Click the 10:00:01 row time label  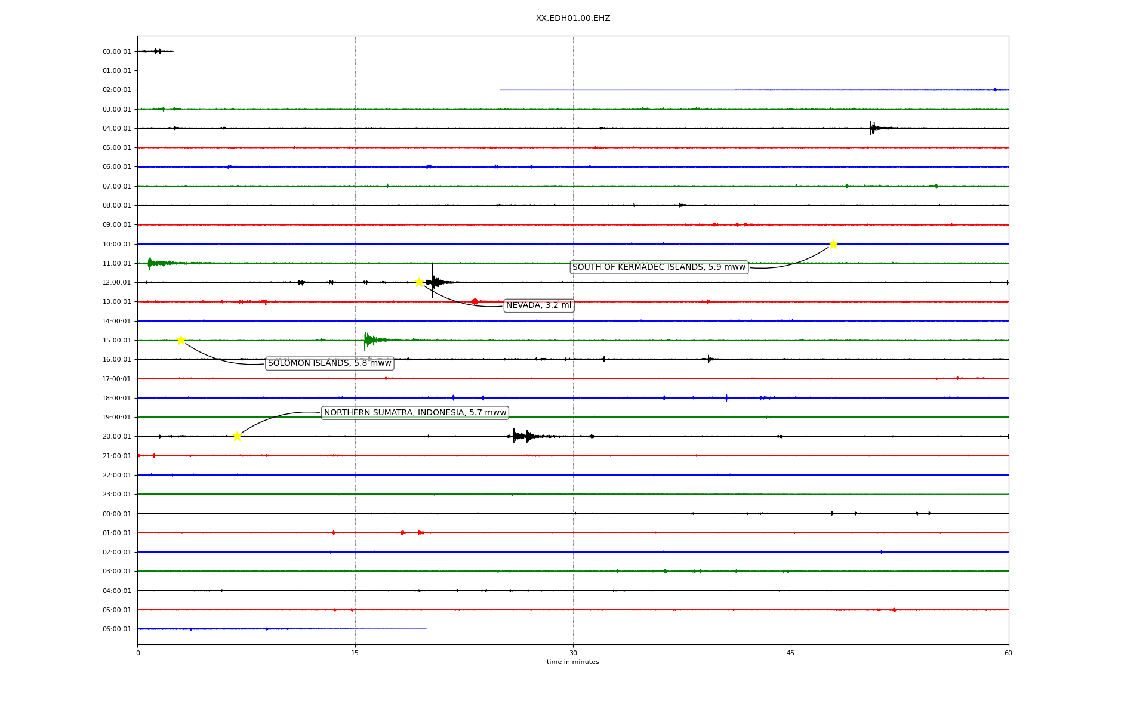point(116,244)
